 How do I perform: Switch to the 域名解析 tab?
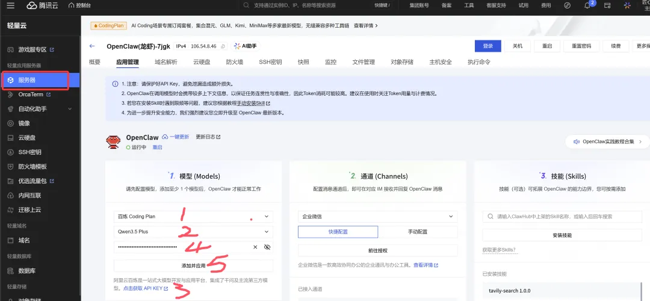[x=166, y=62]
